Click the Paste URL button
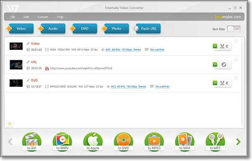252x161 pixels. [x=147, y=29]
